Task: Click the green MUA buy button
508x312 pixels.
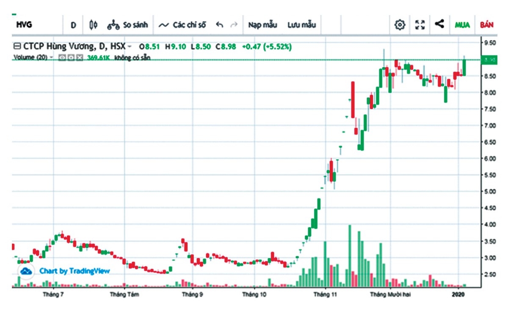Action: point(462,25)
